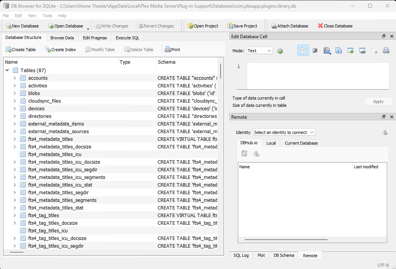This screenshot has width=396, height=269.
Task: Upload the database to the Remote identity
Action: pyautogui.click(x=385, y=132)
